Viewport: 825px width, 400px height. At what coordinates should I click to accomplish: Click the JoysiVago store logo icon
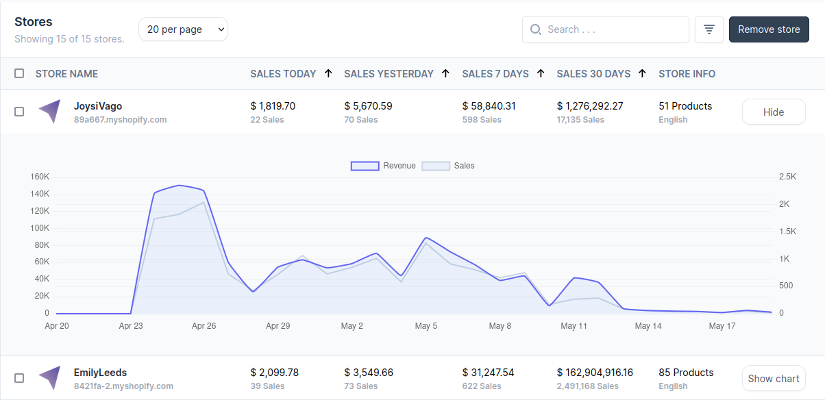click(x=49, y=112)
